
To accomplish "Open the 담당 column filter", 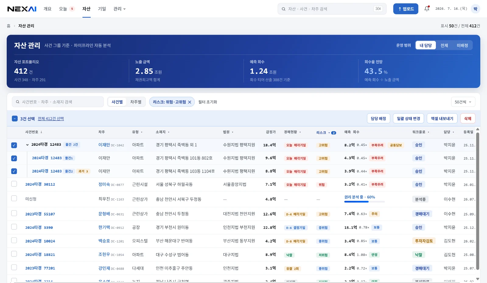I will (453, 132).
